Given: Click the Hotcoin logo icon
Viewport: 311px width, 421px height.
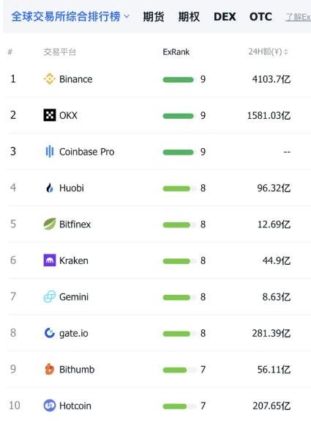Looking at the screenshot, I should 50,406.
